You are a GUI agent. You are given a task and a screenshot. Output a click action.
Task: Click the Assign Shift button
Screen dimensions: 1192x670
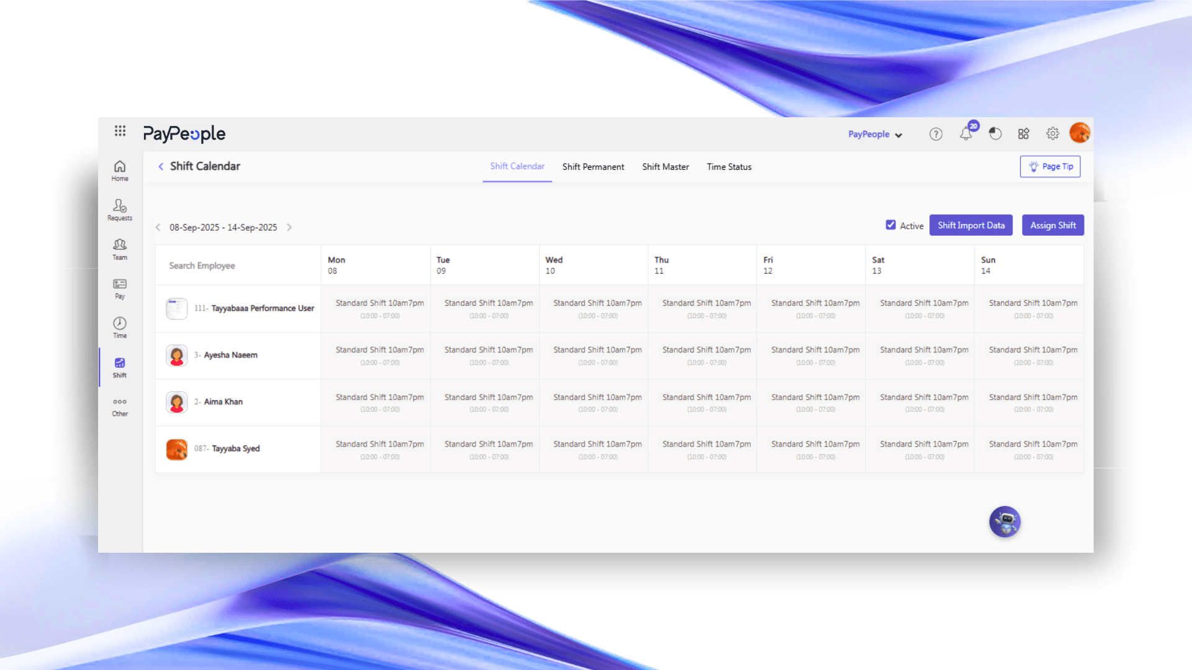pyautogui.click(x=1053, y=225)
